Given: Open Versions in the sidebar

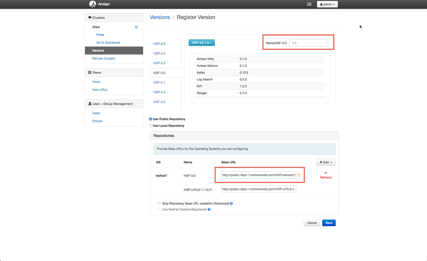Looking at the screenshot, I should pyautogui.click(x=114, y=50).
